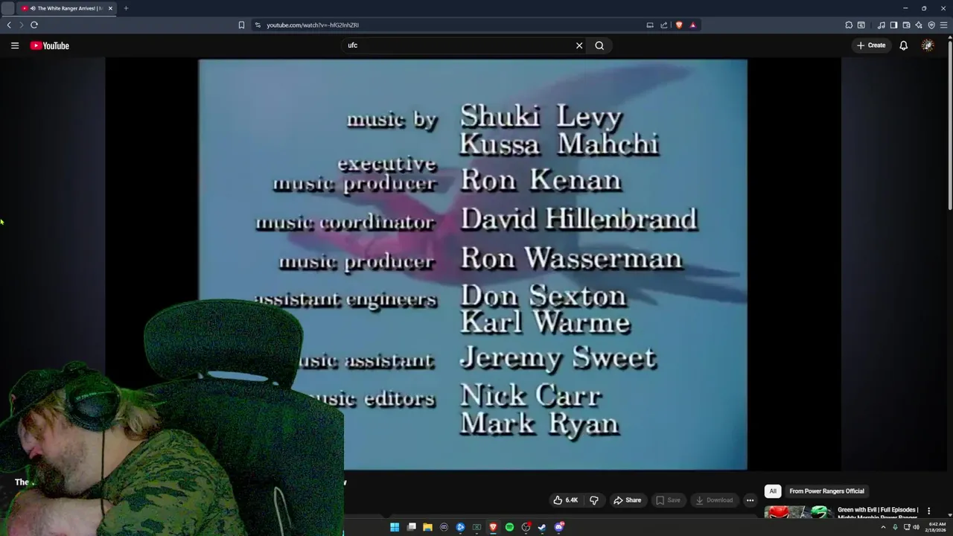Open the notifications bell
The image size is (953, 536).
point(903,45)
